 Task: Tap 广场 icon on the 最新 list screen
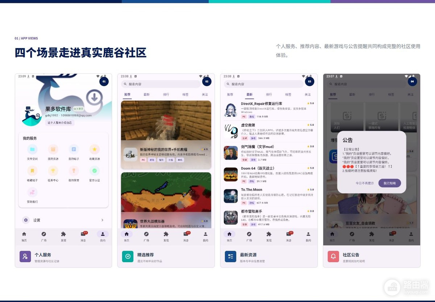pos(249,234)
